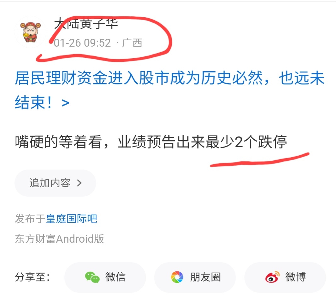The image size is (336, 307).
Task: Open 皇庭国际吧 forum link
Action: (x=72, y=219)
